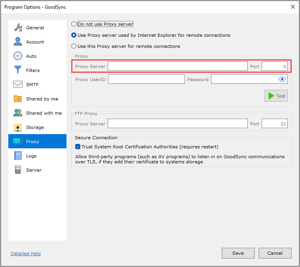
Task: Open the SMTP envelope icon
Action: pyautogui.click(x=18, y=85)
